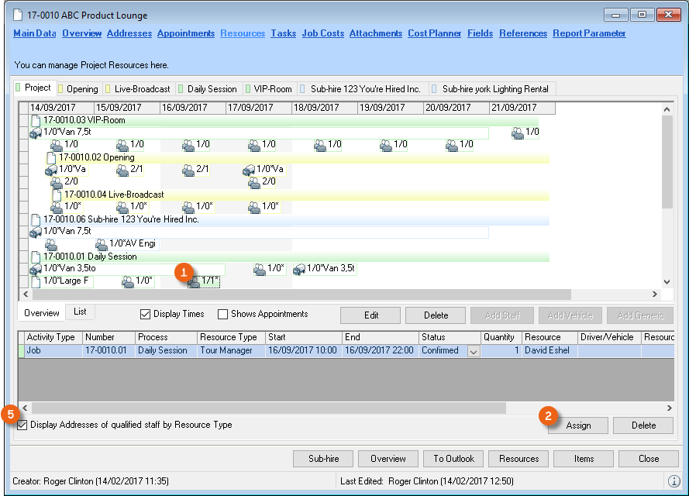Select the 17-0010.06 Sub-hire document icon
689x496 pixels.
(x=36, y=219)
